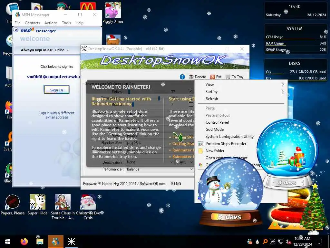
Task: Click the collapse chevron beside msn Messenger logo
Action: click(x=16, y=30)
